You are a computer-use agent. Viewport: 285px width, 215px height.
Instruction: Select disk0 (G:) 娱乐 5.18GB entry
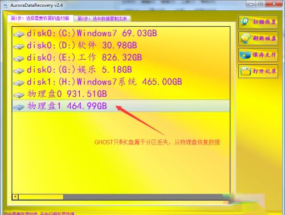(121, 70)
